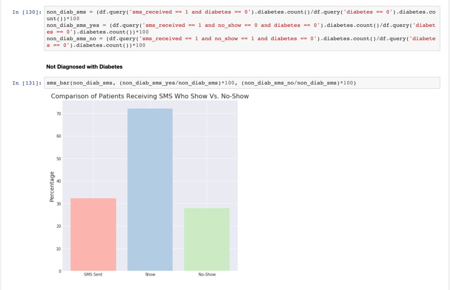The width and height of the screenshot is (450, 290).
Task: Click the 'Show' x-axis tick label
Action: 150,275
